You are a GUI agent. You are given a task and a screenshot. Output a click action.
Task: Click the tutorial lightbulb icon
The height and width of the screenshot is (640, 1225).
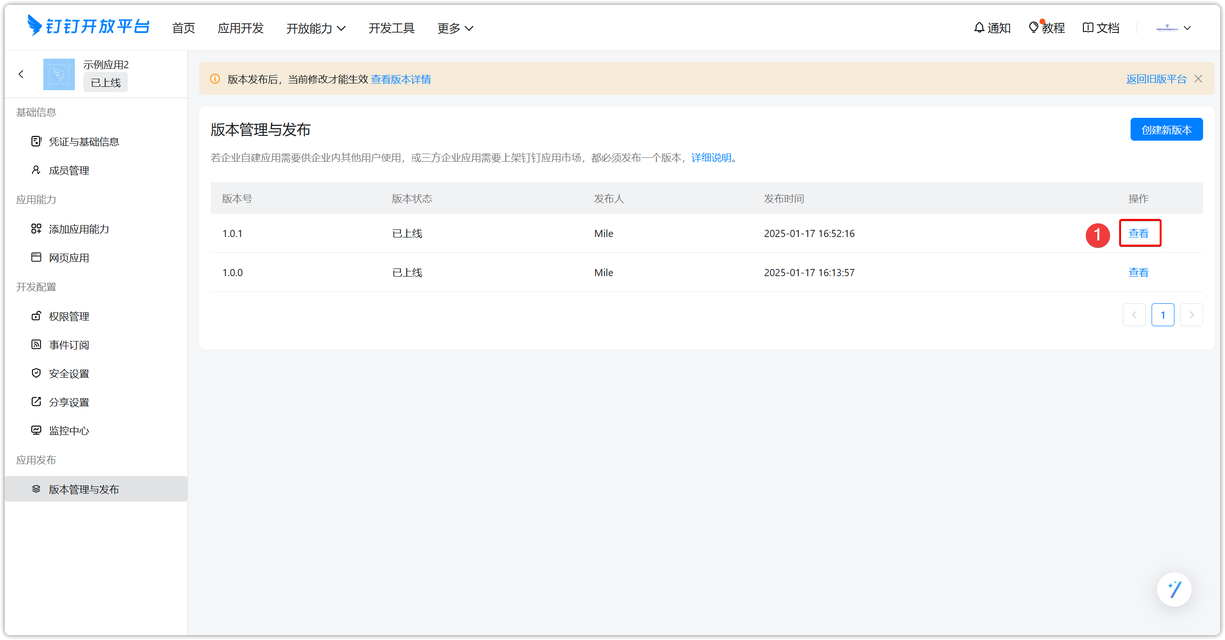[1033, 28]
